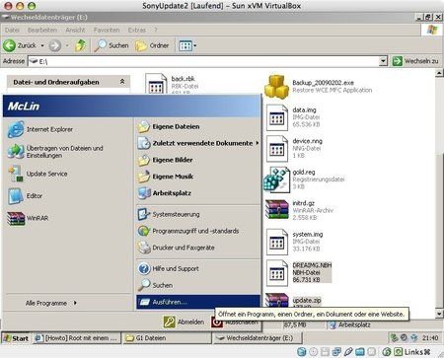The width and height of the screenshot is (444, 358).
Task: Select Wechseldatenträger (E:) taskbar button
Action: coord(258,338)
